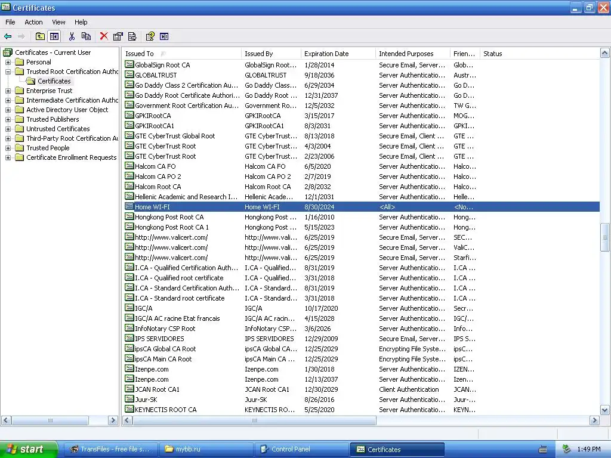The height and width of the screenshot is (458, 611).
Task: Open the View menu
Action: pyautogui.click(x=59, y=22)
